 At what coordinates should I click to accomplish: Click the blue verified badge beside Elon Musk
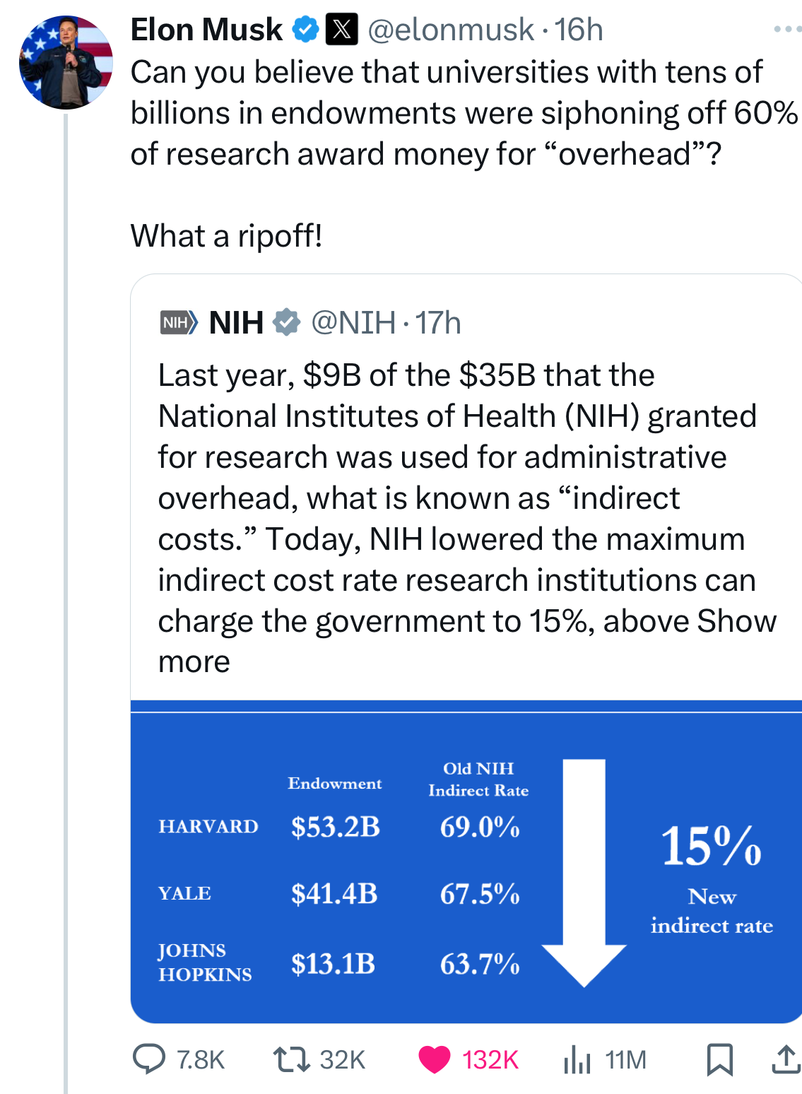point(305,30)
